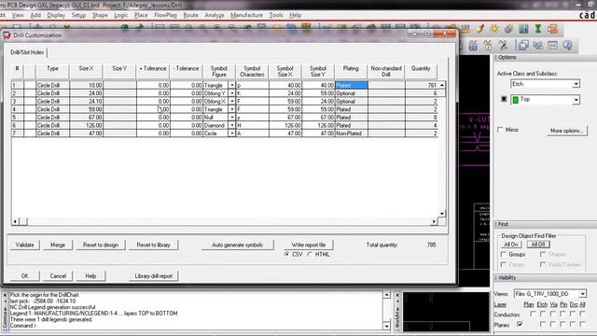The height and width of the screenshot is (336, 597).
Task: Click All On in the Find filter
Action: 511,245
